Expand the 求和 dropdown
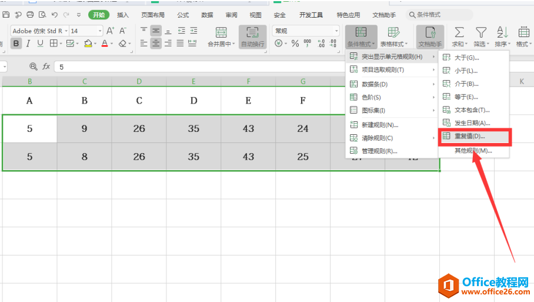This screenshot has height=302, width=534. (x=466, y=44)
